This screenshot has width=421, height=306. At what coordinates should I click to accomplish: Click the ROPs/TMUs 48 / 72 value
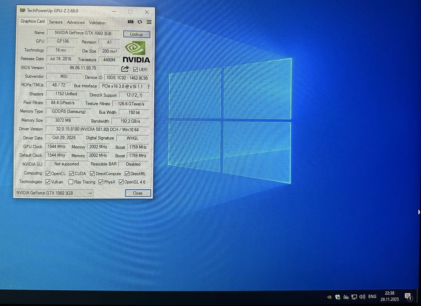click(x=59, y=85)
